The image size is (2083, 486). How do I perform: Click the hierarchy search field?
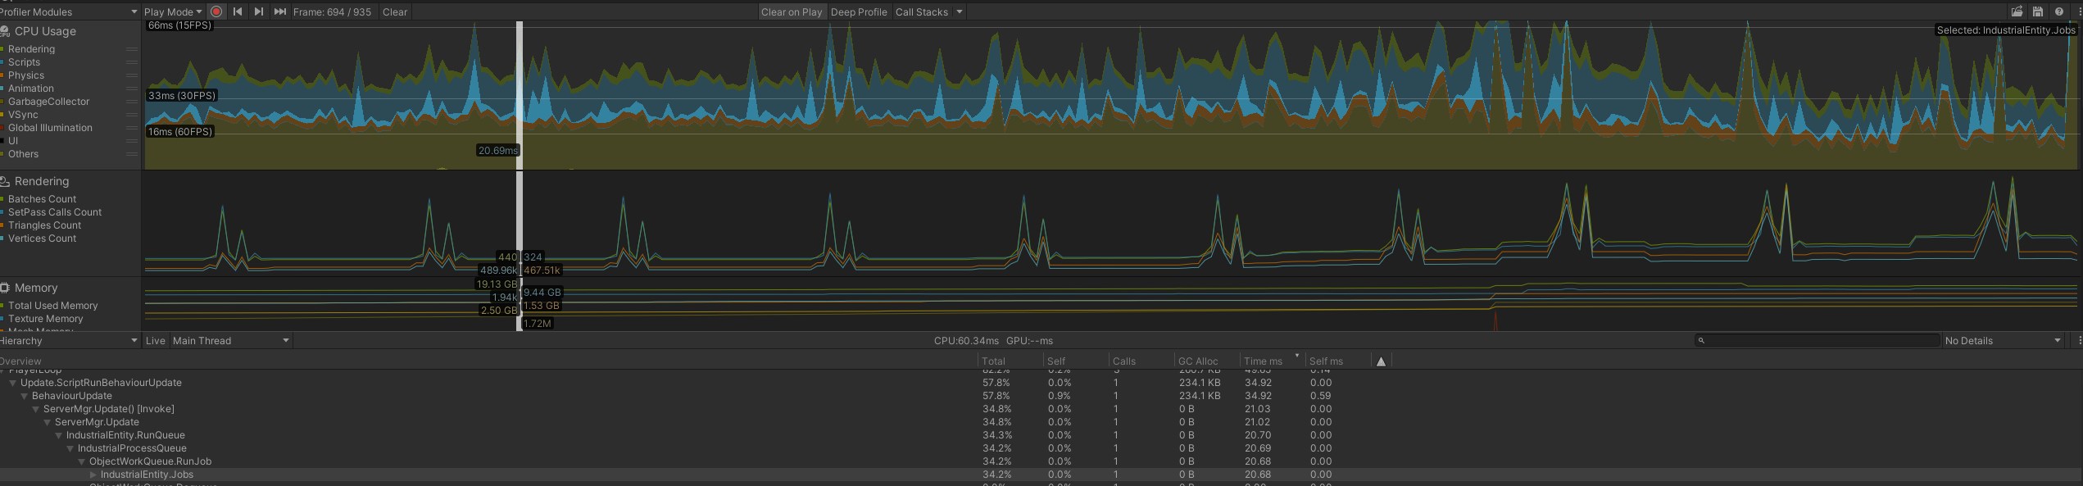1817,341
